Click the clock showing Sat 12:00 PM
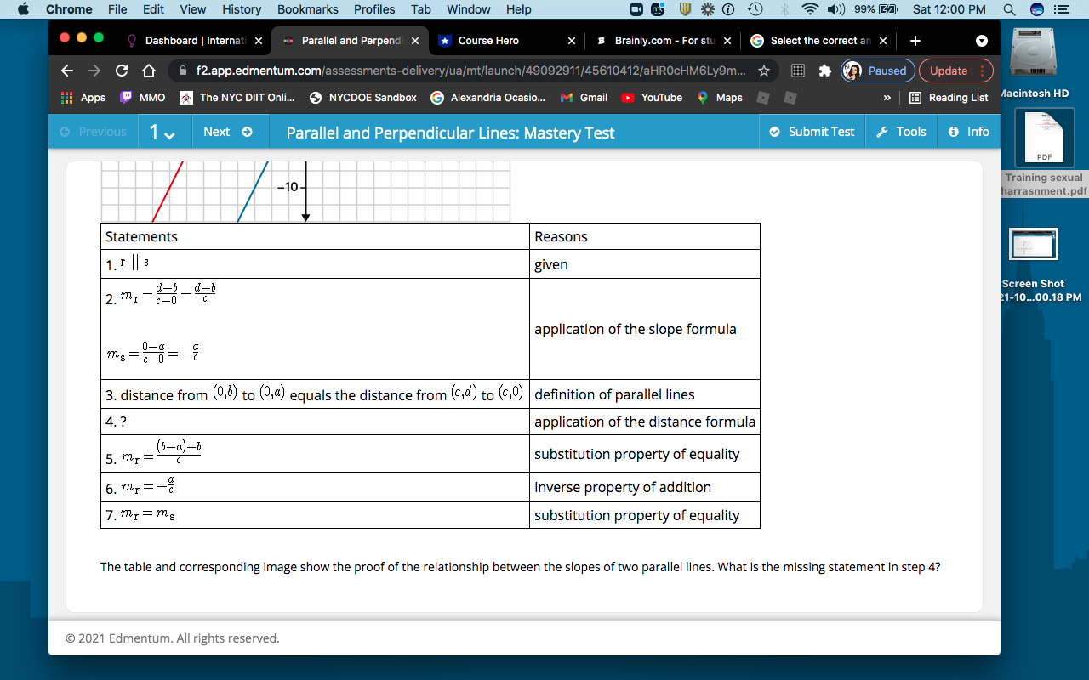The height and width of the screenshot is (680, 1089). [x=949, y=9]
